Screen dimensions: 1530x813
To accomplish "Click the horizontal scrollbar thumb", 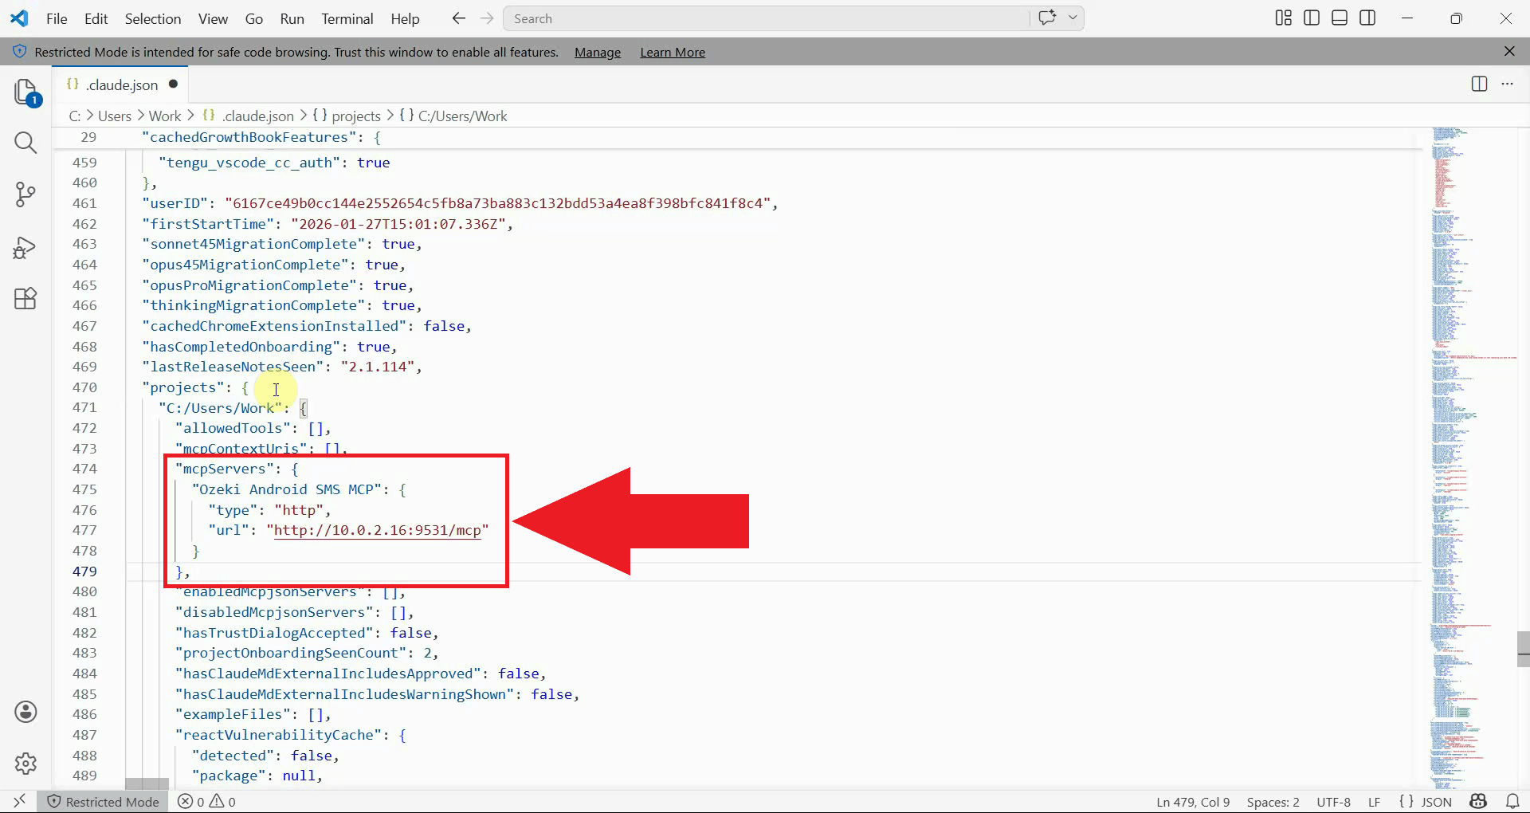I will point(147,784).
